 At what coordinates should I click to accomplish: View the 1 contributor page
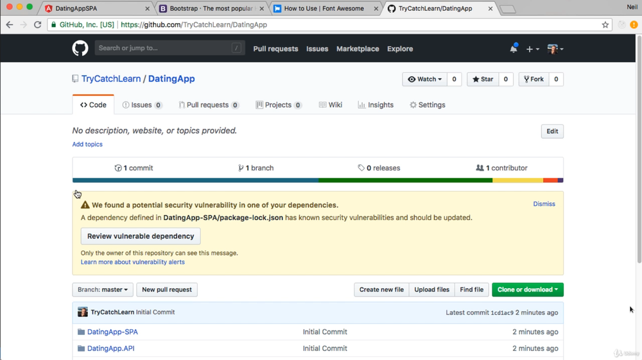[x=501, y=167]
